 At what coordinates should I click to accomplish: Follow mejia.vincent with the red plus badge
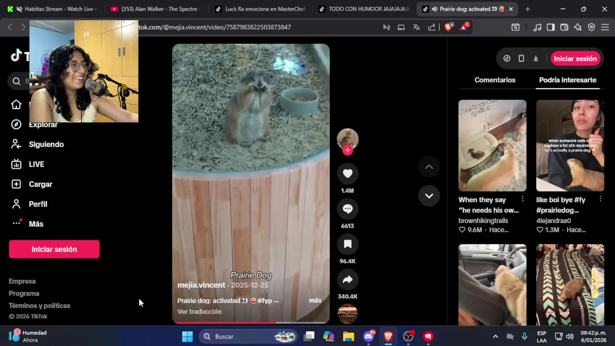coord(347,150)
